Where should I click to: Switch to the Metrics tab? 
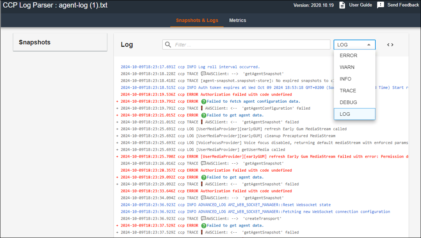tap(237, 20)
